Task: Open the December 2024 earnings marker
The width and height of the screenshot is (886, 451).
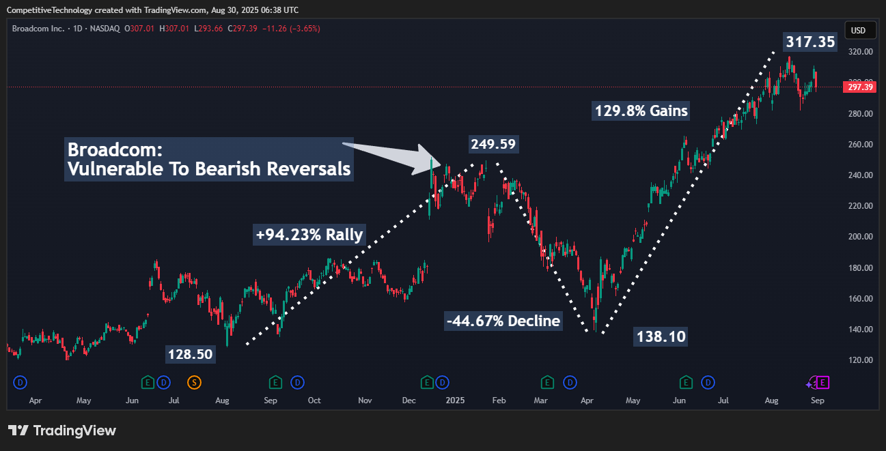Action: click(x=427, y=382)
